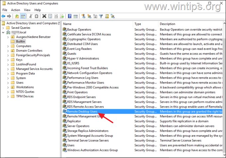Create new organizational unit toolbar icon
This screenshot has width=226, height=158.
(95, 16)
